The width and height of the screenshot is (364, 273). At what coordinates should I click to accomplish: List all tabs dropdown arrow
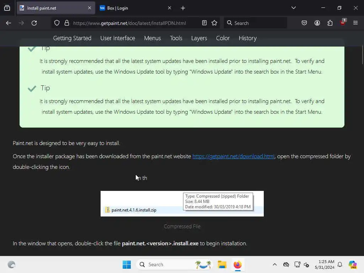[x=293, y=8]
